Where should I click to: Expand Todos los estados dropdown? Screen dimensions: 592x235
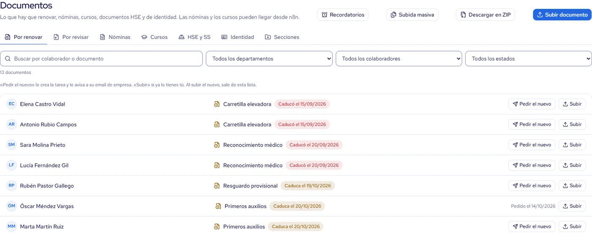[x=529, y=59]
